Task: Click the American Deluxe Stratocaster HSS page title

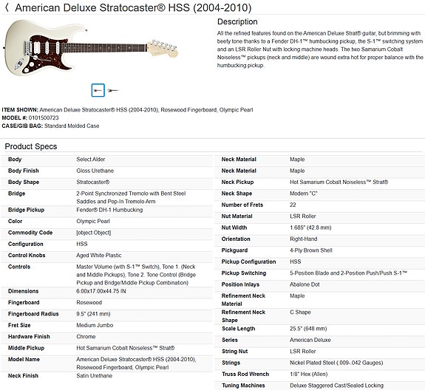Action: click(x=133, y=7)
